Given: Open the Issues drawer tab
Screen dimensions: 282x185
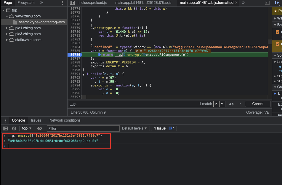Looking at the screenshot, I should coord(36,120).
